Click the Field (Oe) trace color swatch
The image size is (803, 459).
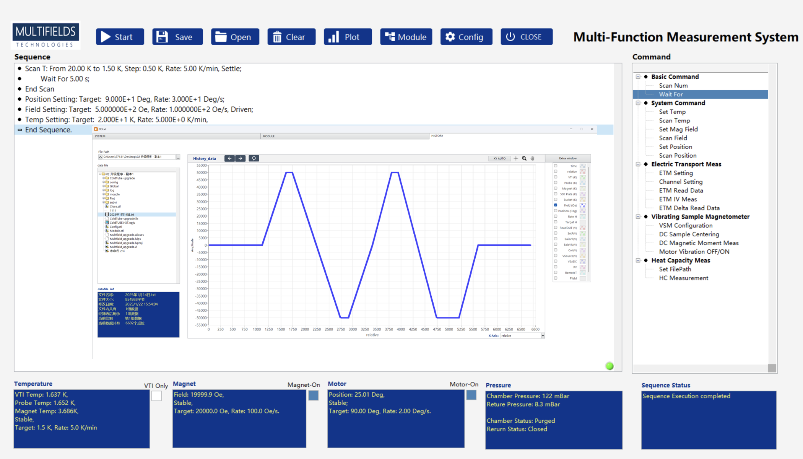(x=582, y=205)
